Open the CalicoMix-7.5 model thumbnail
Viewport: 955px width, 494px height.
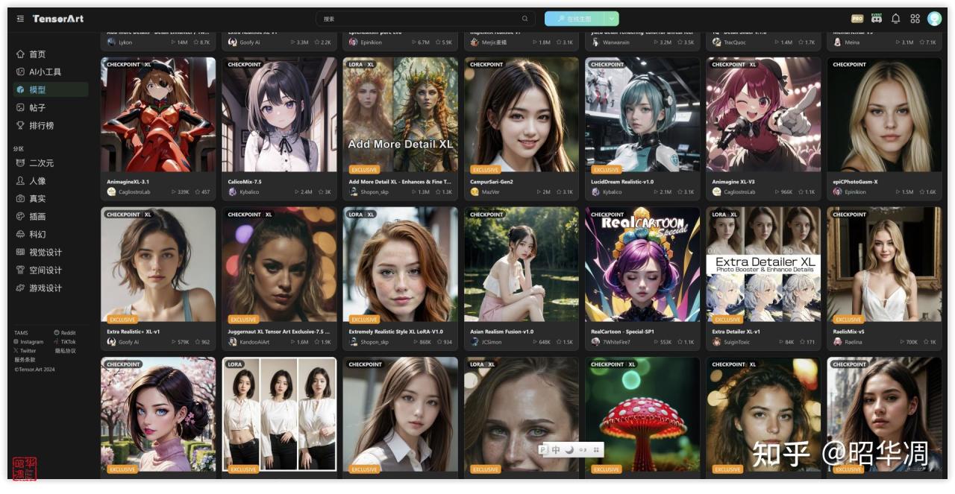click(279, 115)
